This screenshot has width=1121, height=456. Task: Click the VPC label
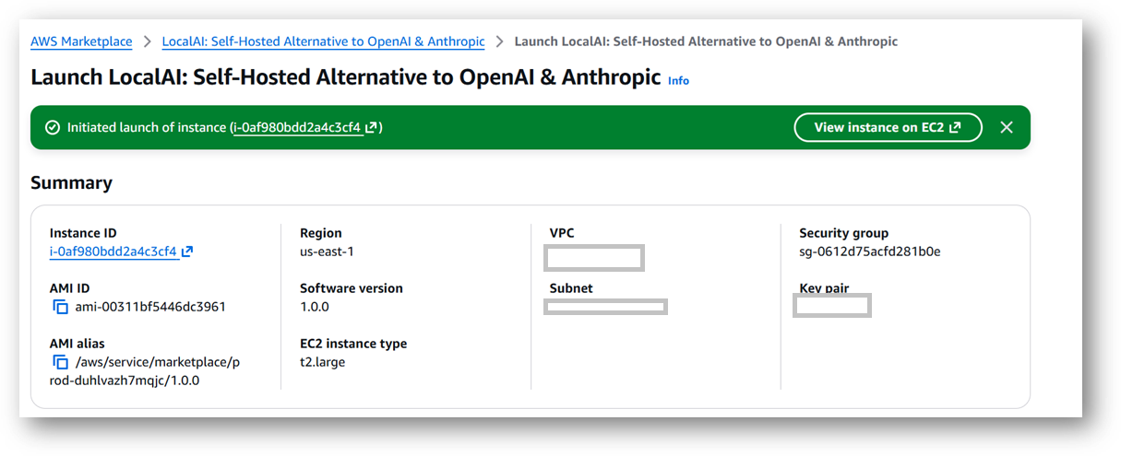[562, 233]
